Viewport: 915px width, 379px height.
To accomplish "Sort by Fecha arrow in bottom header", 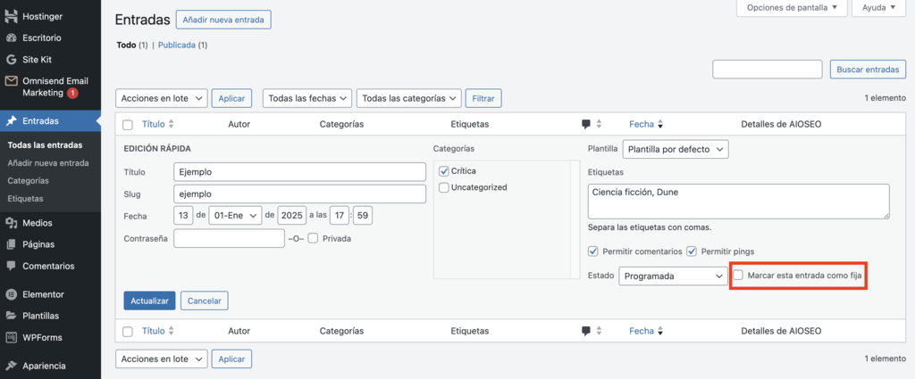I will (660, 331).
